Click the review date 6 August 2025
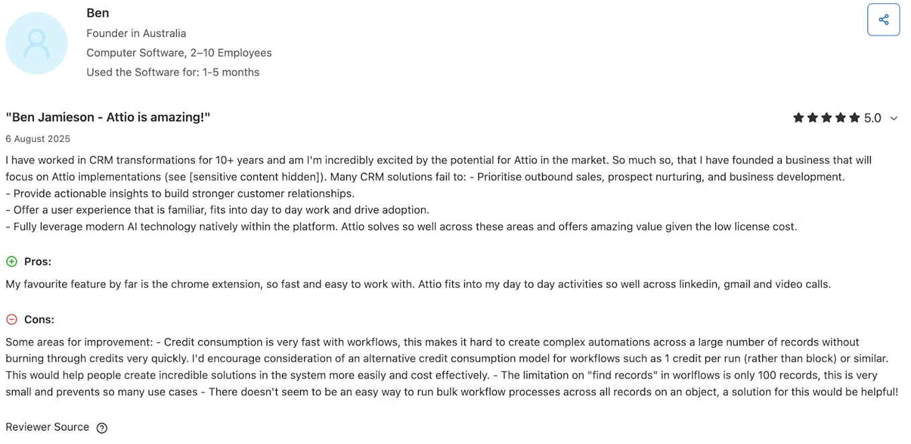The image size is (911, 444). [38, 139]
